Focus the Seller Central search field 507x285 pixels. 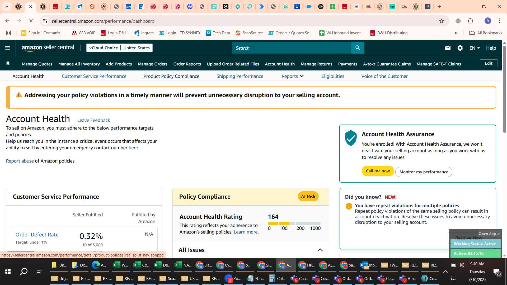(x=292, y=48)
